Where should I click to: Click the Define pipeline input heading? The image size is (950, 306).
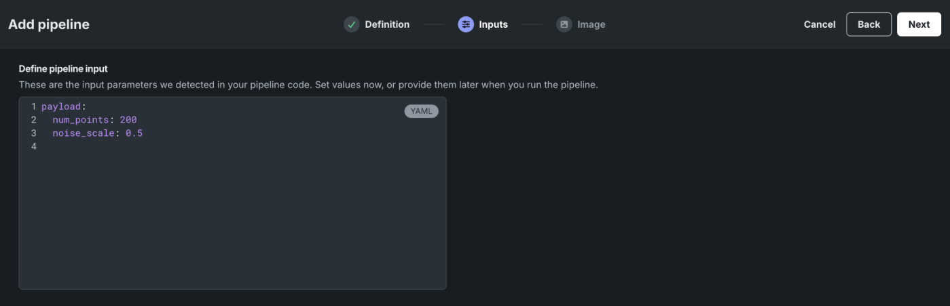[x=63, y=69]
